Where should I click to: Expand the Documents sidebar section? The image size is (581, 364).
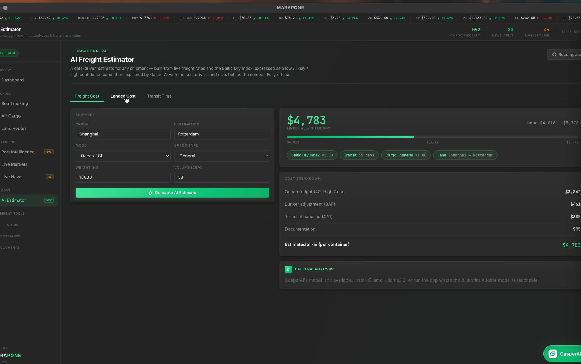click(10, 247)
